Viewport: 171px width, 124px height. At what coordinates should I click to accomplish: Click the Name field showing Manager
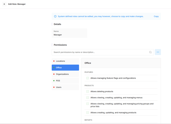69,33
